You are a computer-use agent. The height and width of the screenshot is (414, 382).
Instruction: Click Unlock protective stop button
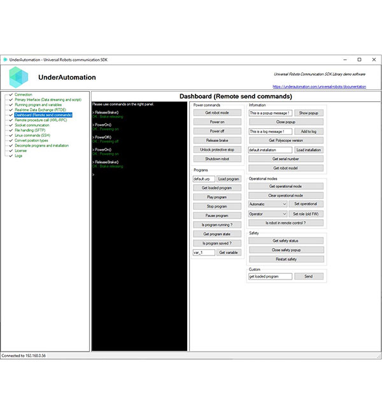point(217,150)
